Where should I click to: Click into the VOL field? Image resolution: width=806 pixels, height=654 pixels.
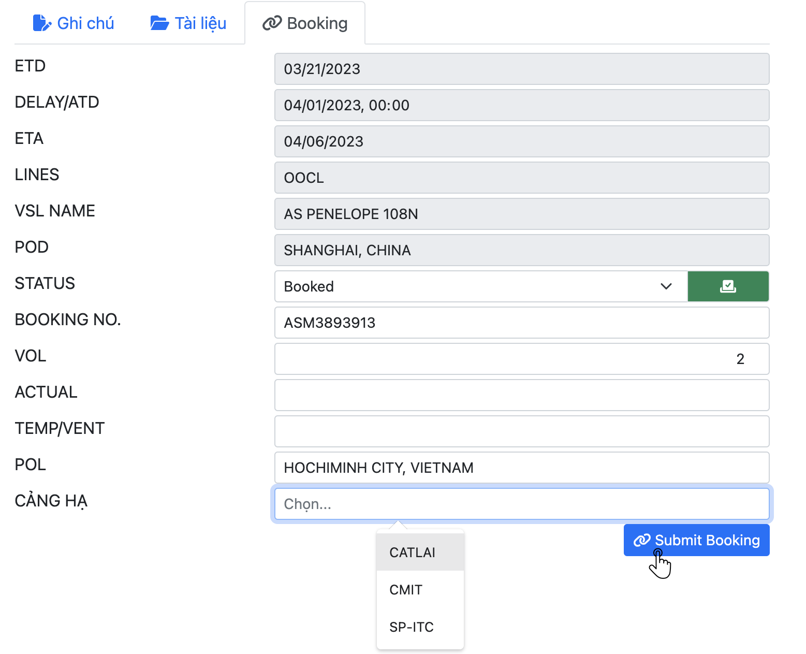pos(521,359)
